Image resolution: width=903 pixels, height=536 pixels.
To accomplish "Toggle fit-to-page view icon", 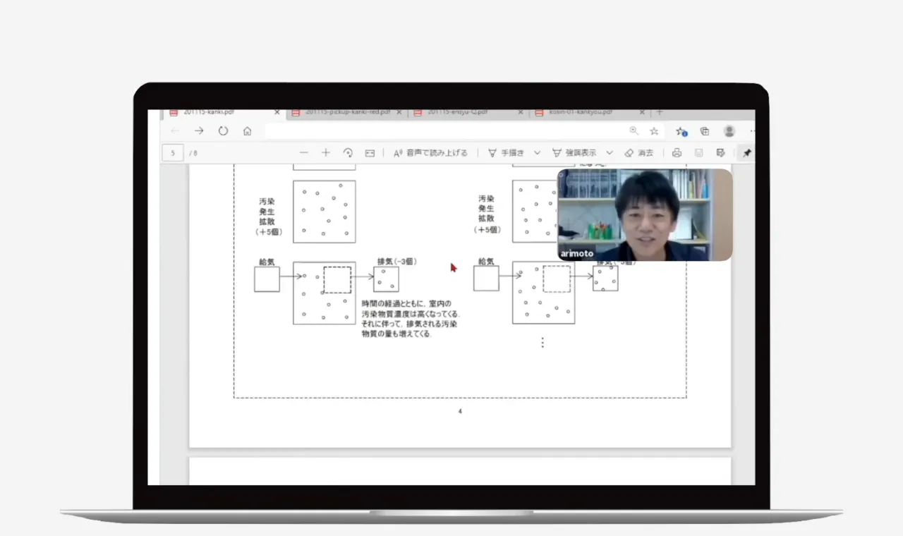I will click(x=370, y=153).
